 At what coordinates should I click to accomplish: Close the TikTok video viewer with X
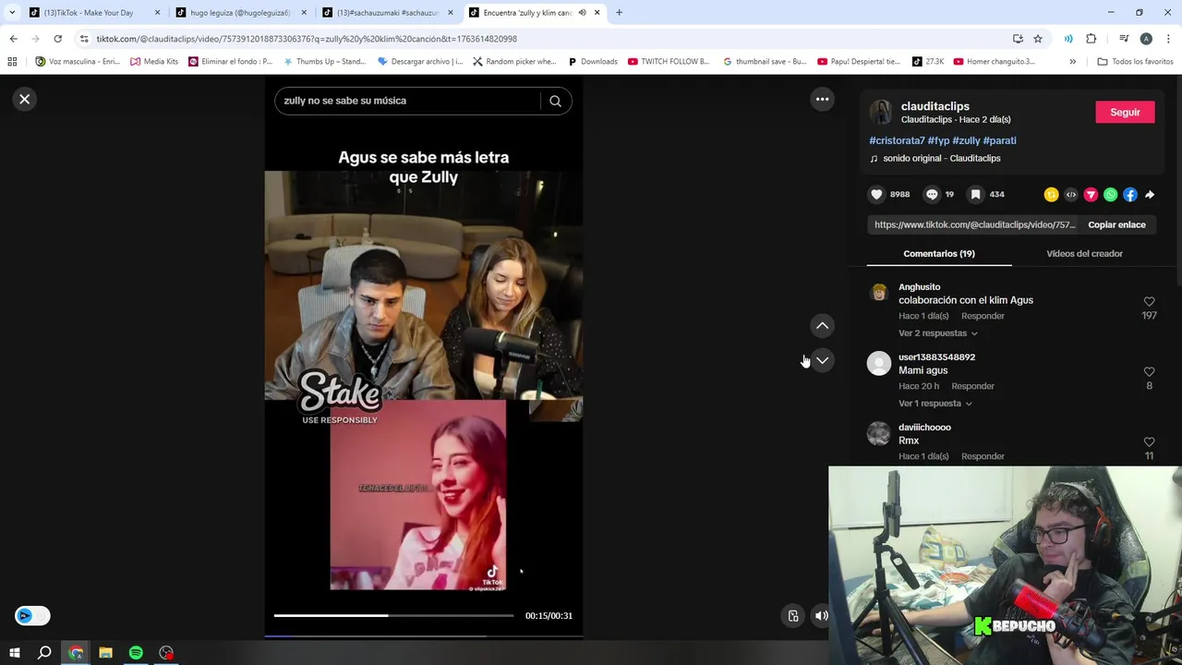click(25, 99)
